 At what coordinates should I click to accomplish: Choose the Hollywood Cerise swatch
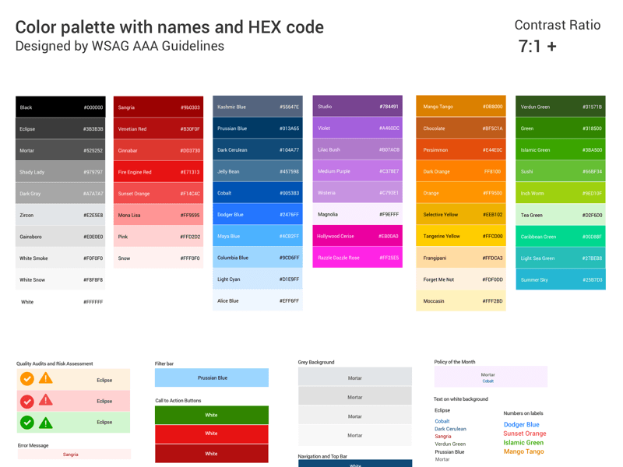[x=357, y=236]
